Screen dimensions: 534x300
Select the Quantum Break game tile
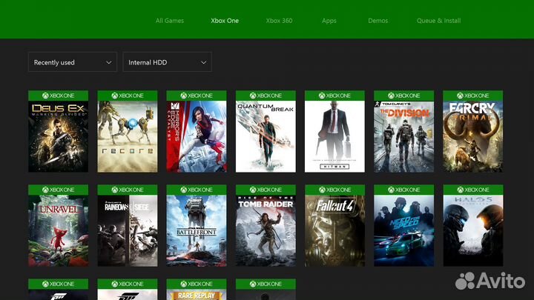click(266, 131)
